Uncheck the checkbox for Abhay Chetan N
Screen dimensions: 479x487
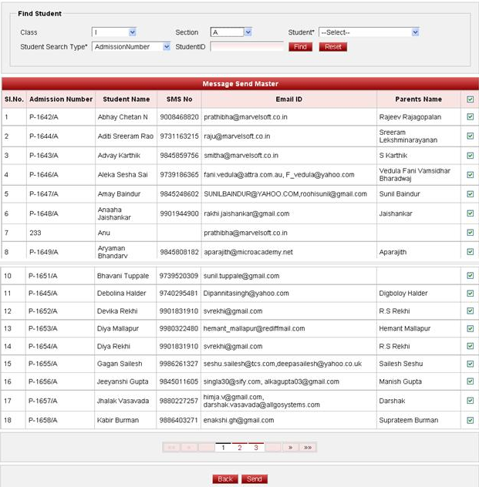pos(470,118)
